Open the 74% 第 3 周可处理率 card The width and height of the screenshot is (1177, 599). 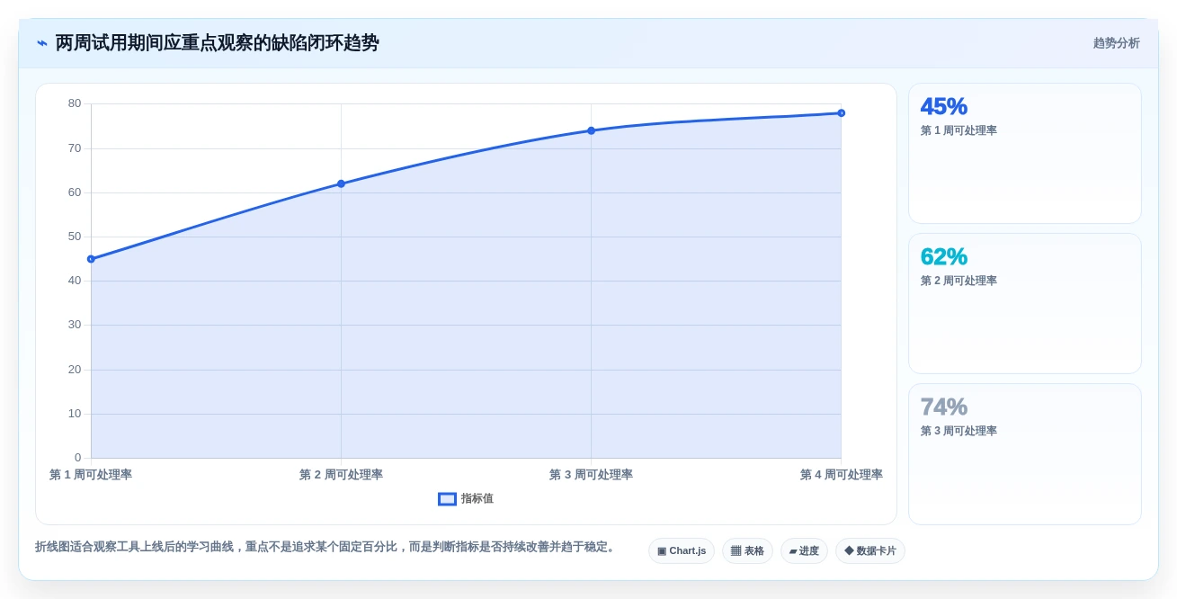pos(1025,454)
